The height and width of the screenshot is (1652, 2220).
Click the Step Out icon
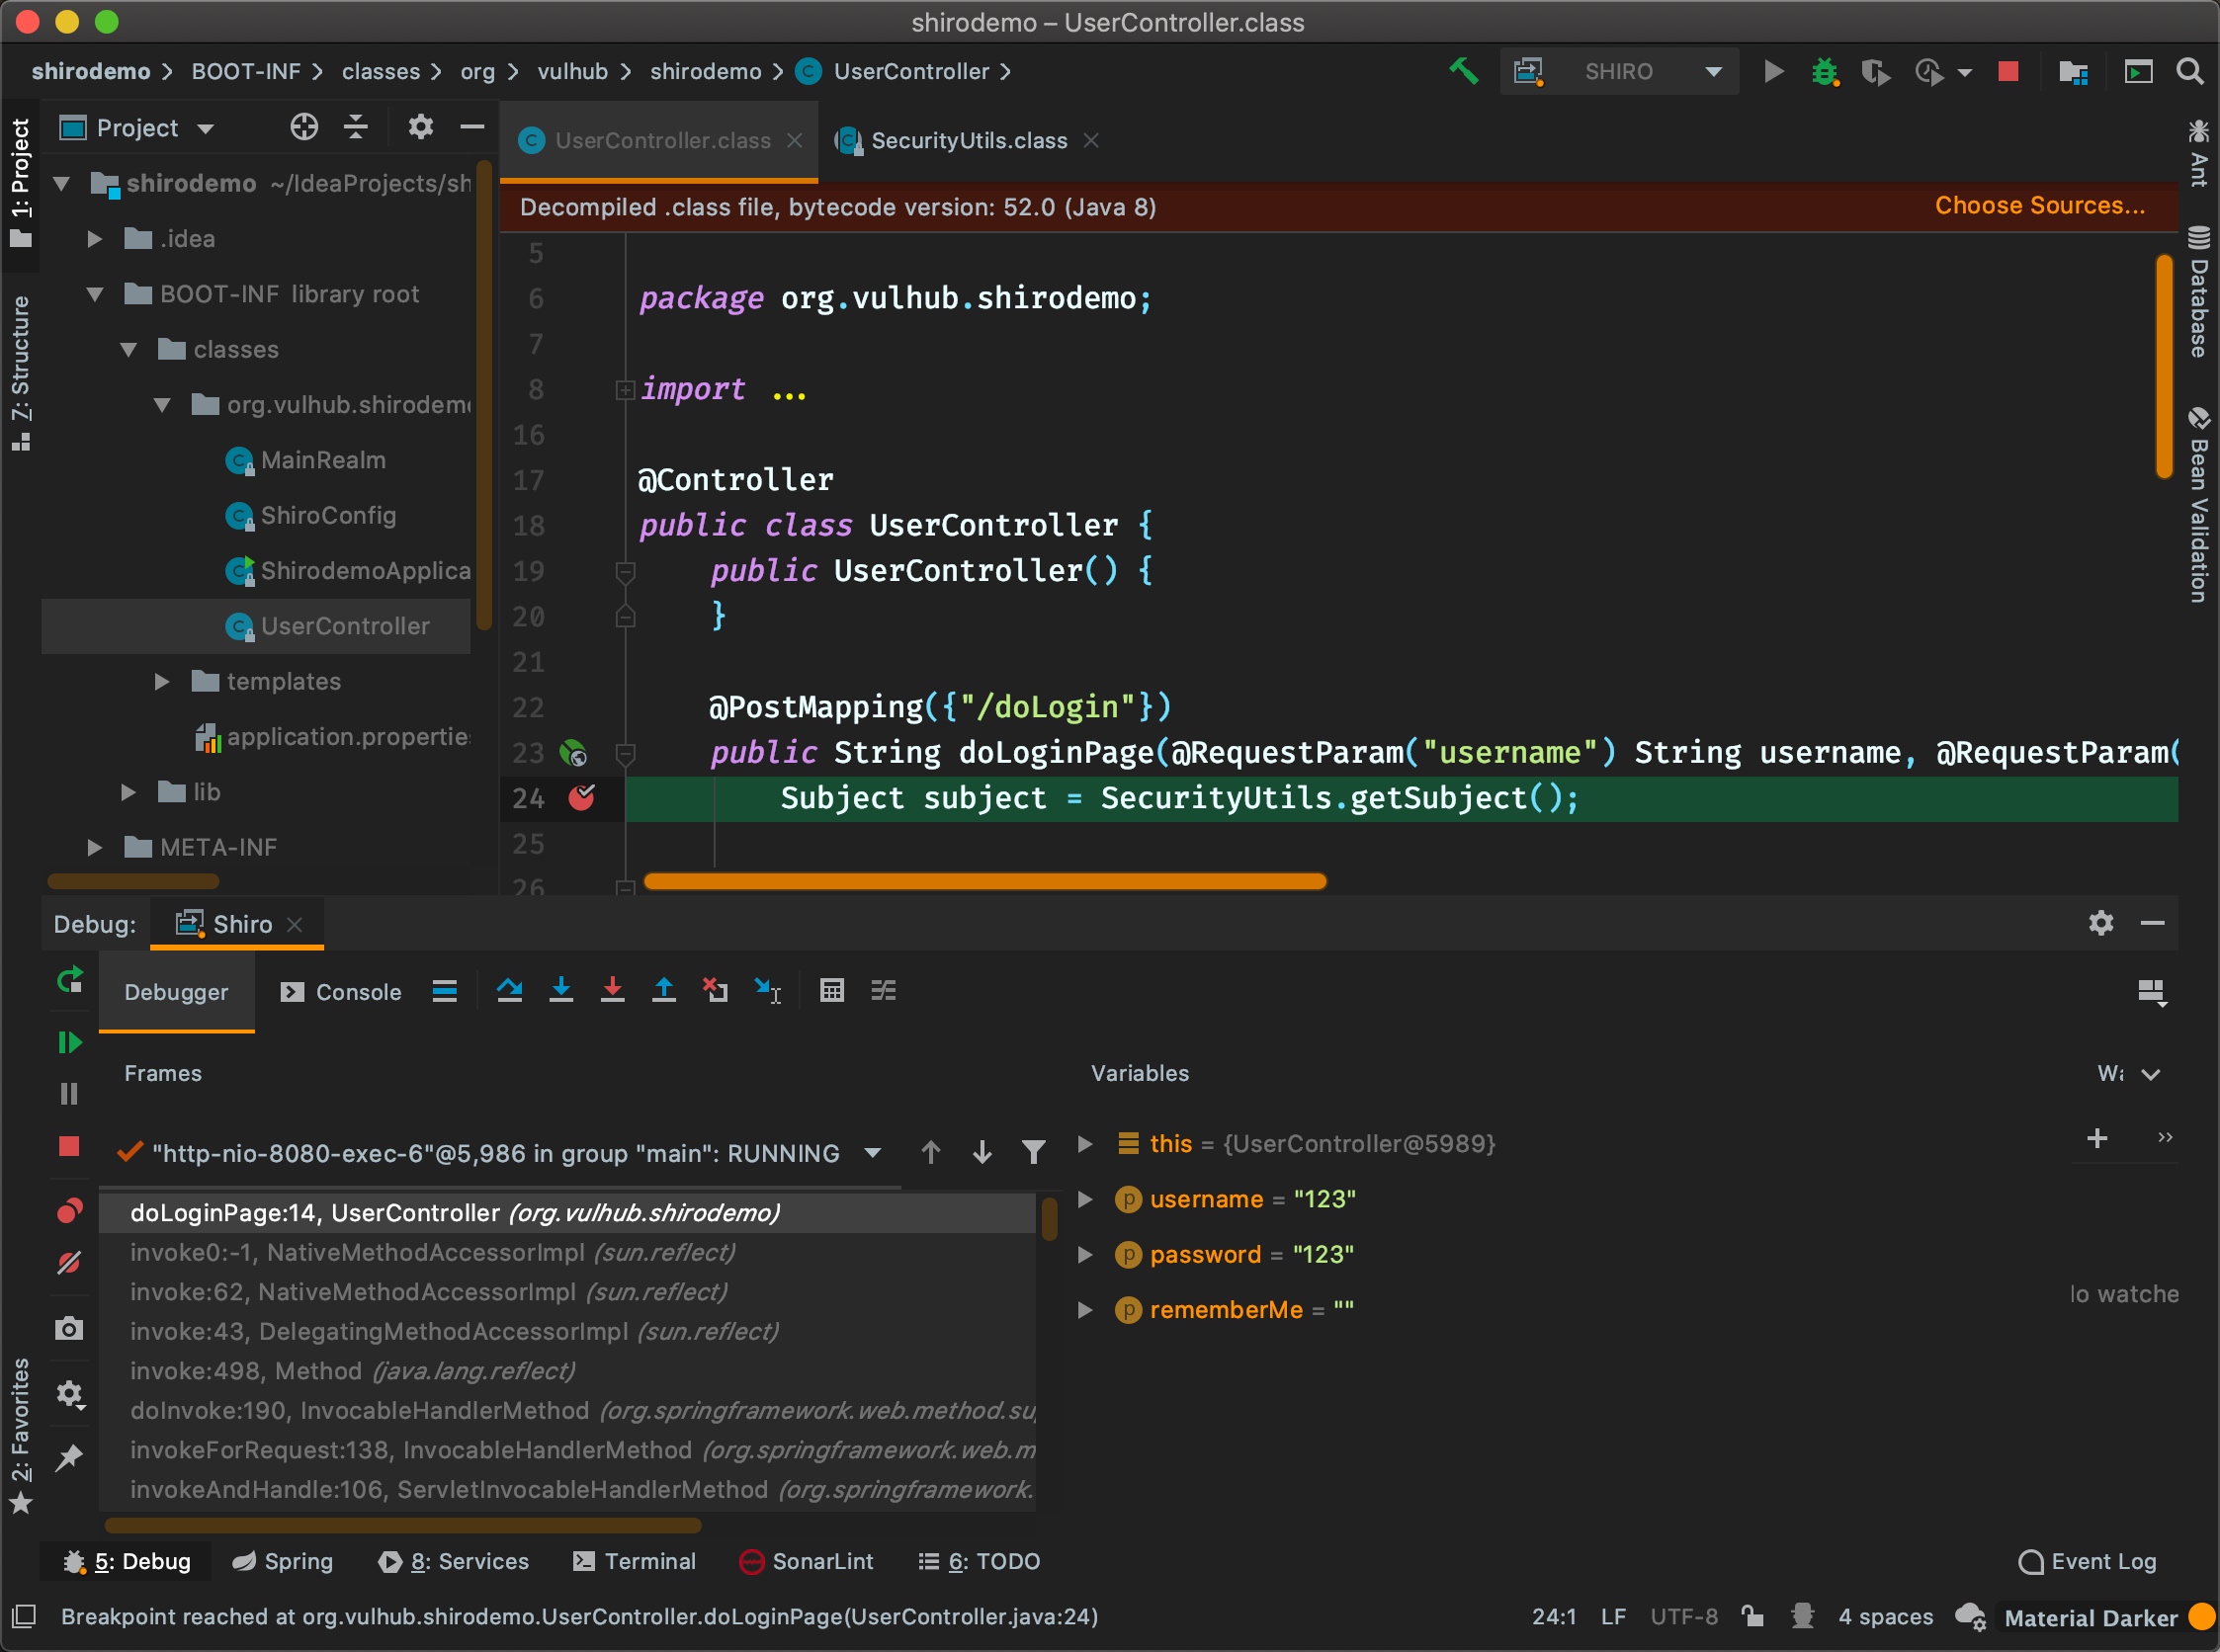(663, 991)
